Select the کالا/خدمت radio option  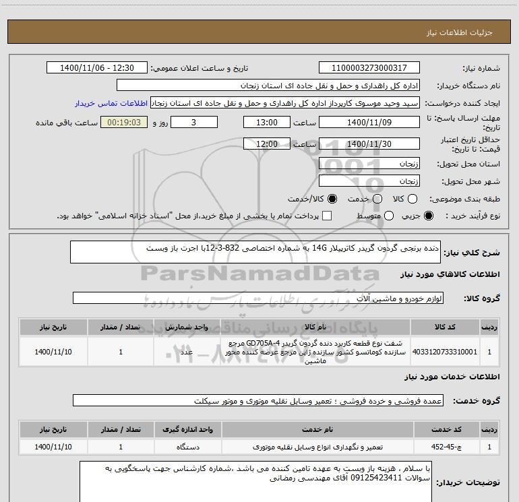pos(332,199)
